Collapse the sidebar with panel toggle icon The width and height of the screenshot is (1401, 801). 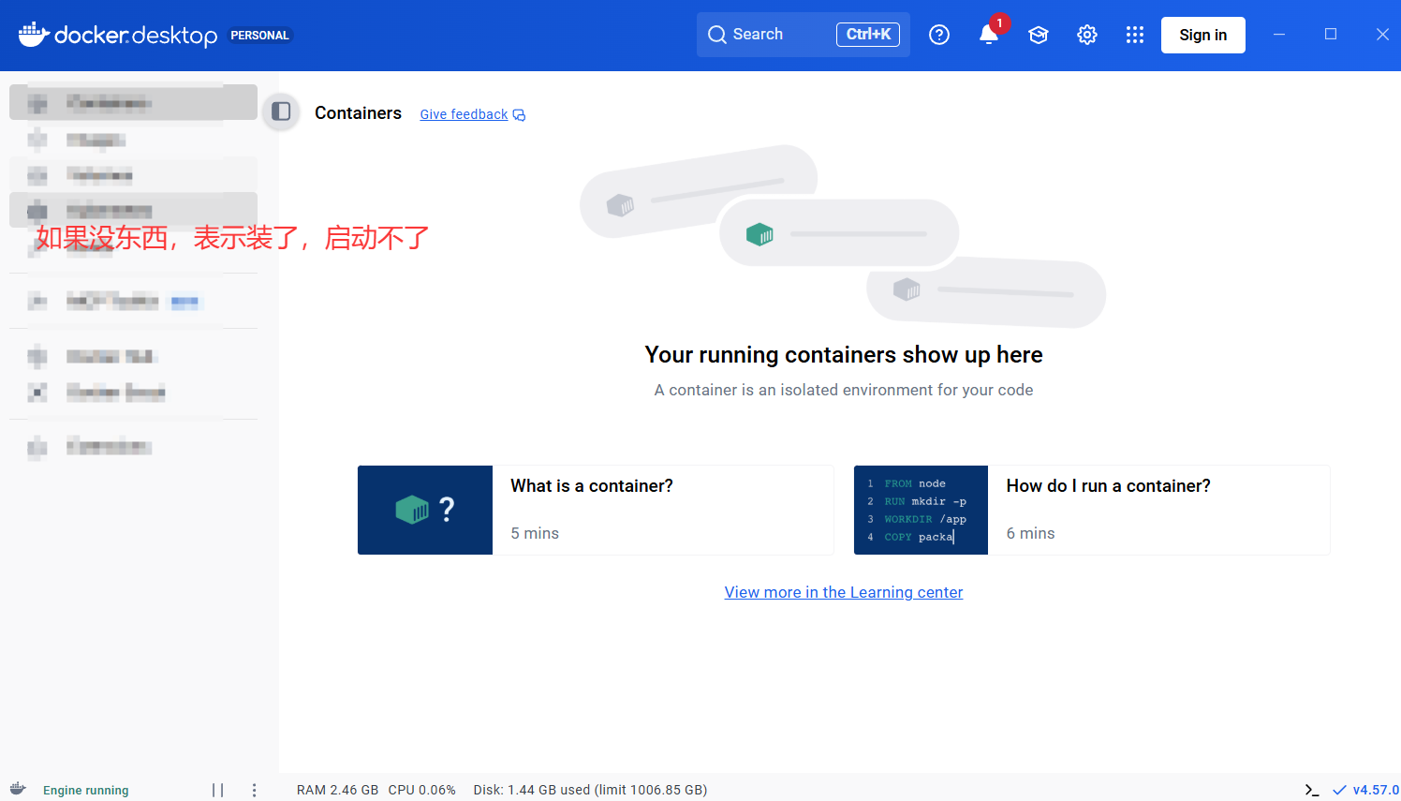tap(281, 112)
